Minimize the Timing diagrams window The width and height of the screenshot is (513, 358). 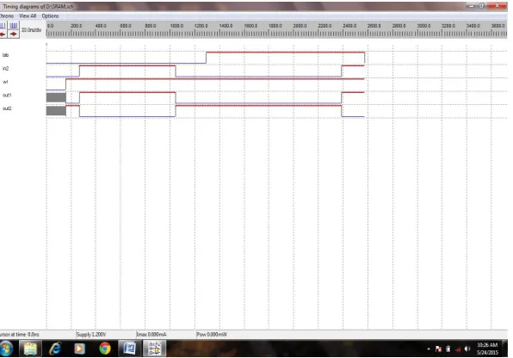471,6
